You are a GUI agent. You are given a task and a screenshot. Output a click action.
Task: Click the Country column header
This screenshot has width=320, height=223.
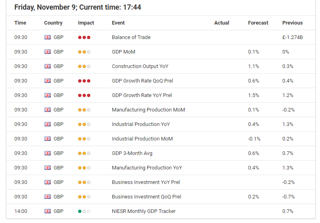53,23
